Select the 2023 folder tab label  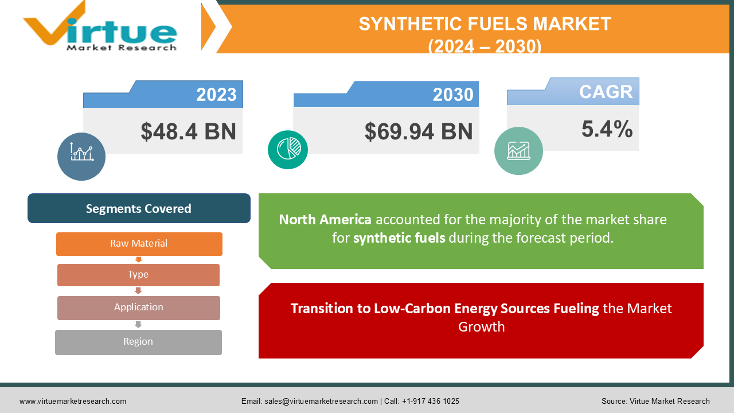[x=217, y=93]
